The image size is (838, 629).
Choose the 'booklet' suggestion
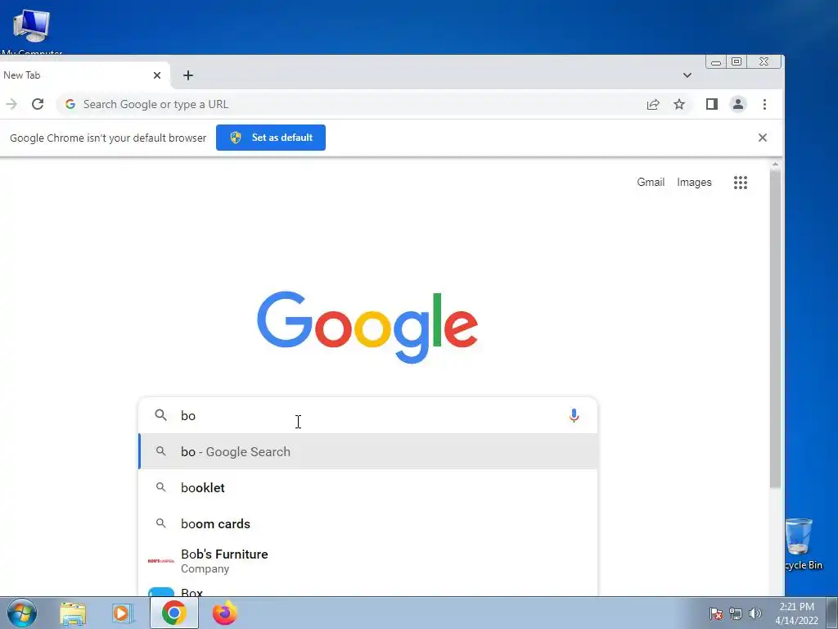coord(368,488)
